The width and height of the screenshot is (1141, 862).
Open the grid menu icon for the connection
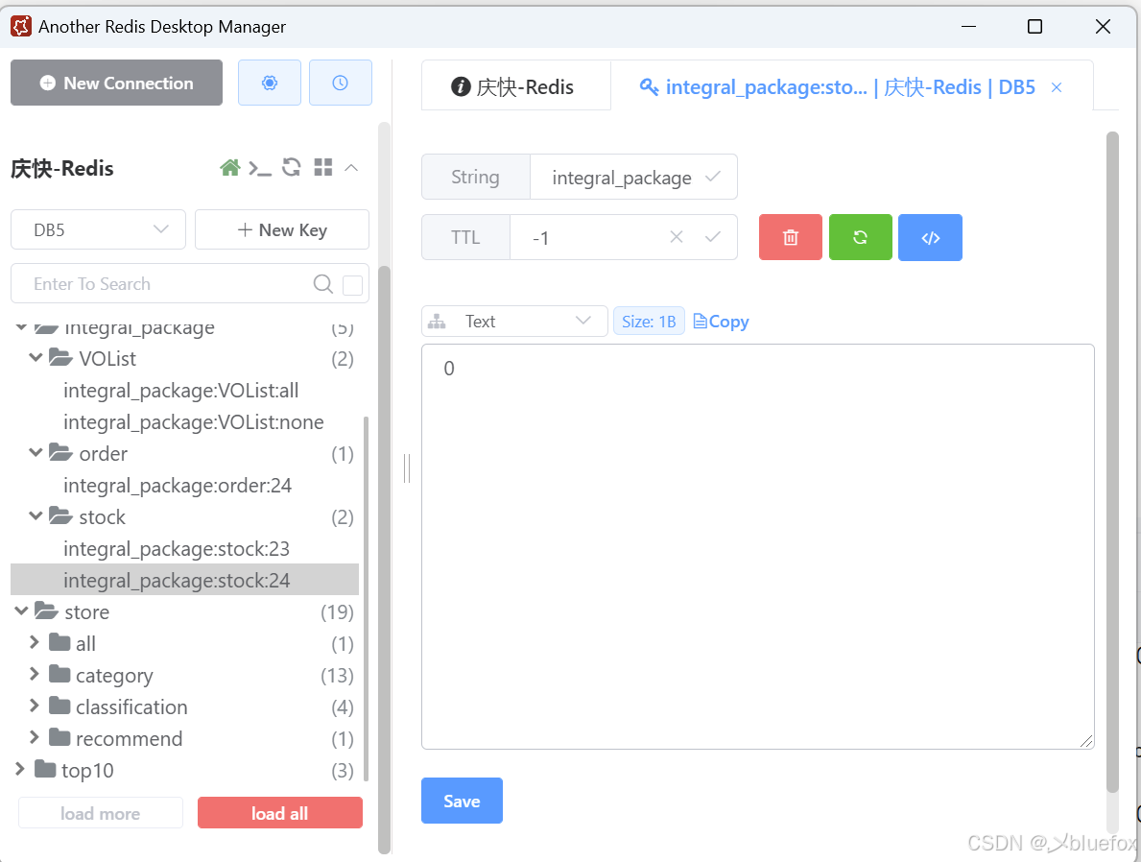[x=323, y=167]
